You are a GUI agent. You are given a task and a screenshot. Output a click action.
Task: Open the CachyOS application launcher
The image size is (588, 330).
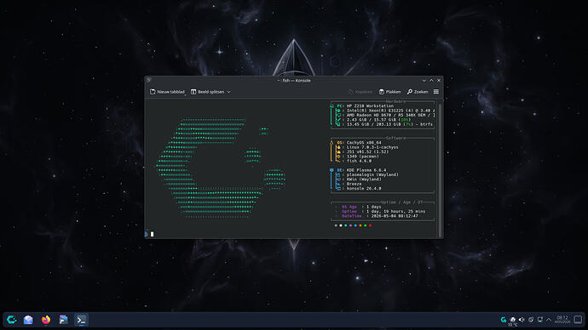click(x=12, y=320)
